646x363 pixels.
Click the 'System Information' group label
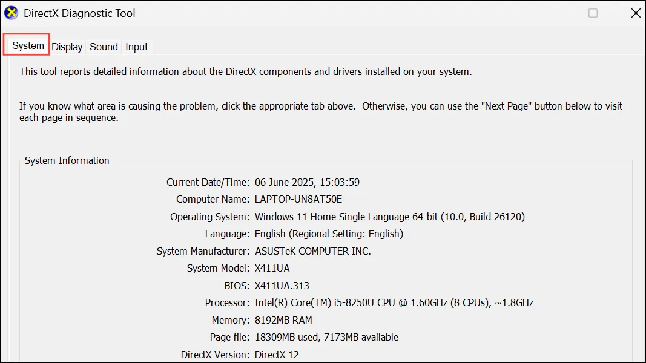point(67,160)
